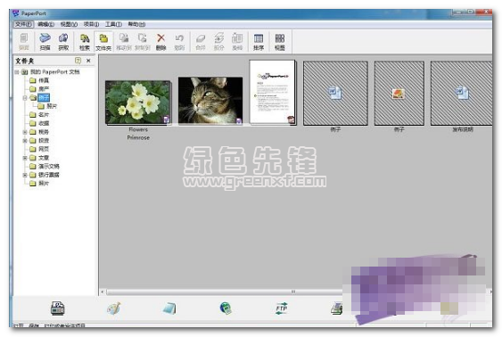Click the folder pane help question icon
This screenshot has width=502, height=337.
78,60
